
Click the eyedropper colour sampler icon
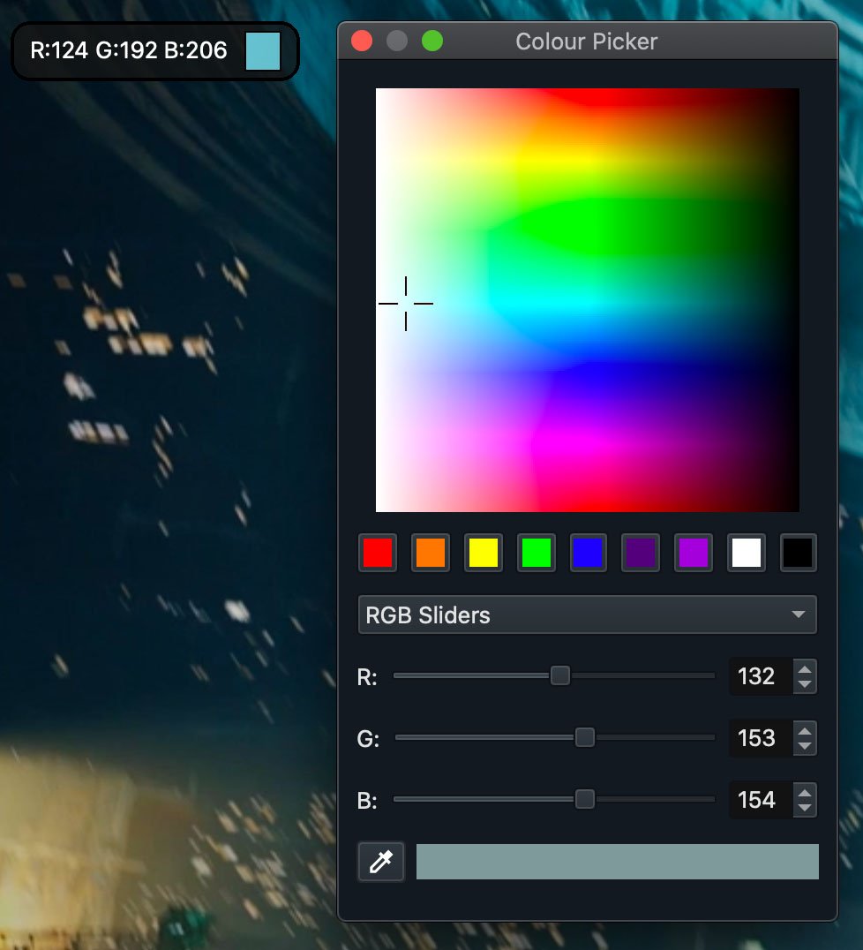[381, 862]
